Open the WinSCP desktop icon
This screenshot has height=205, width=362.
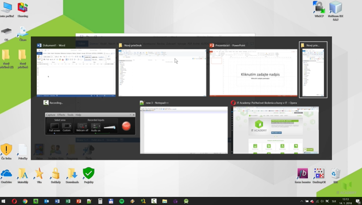(x=319, y=8)
